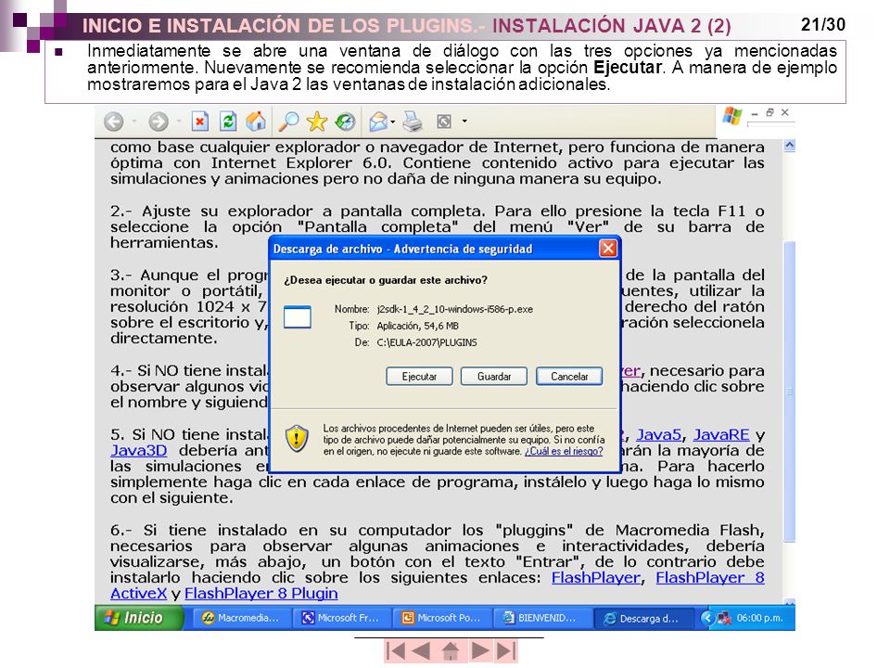Restore the browser window size
Screen dimensions: 890x668
769,112
